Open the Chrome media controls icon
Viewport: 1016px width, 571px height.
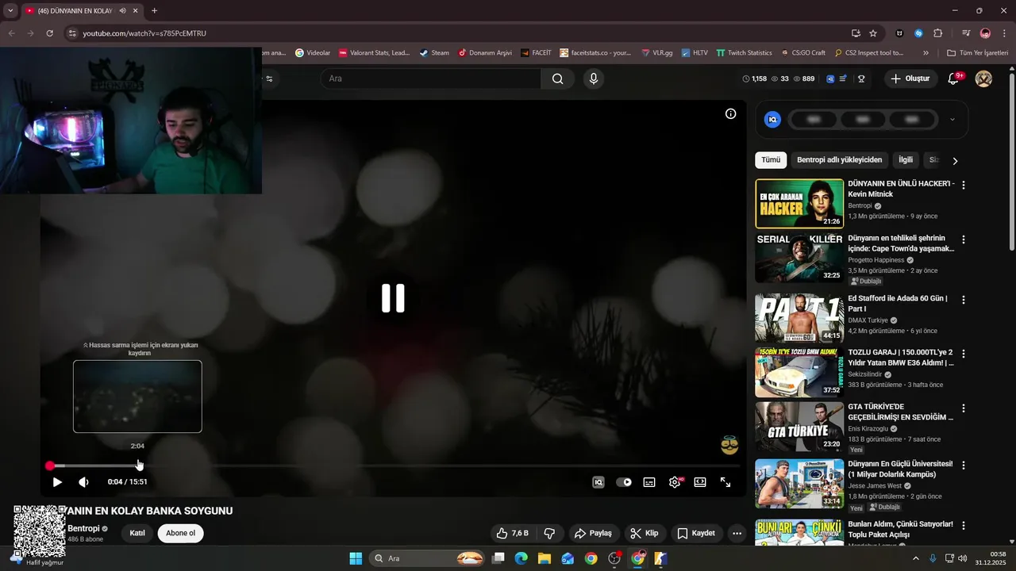pos(966,33)
